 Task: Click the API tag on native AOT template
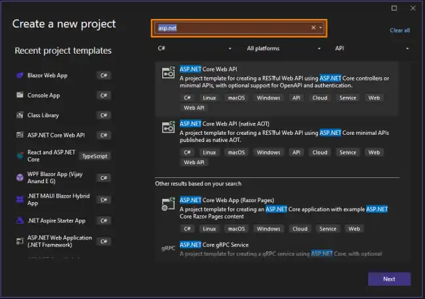[x=296, y=152]
